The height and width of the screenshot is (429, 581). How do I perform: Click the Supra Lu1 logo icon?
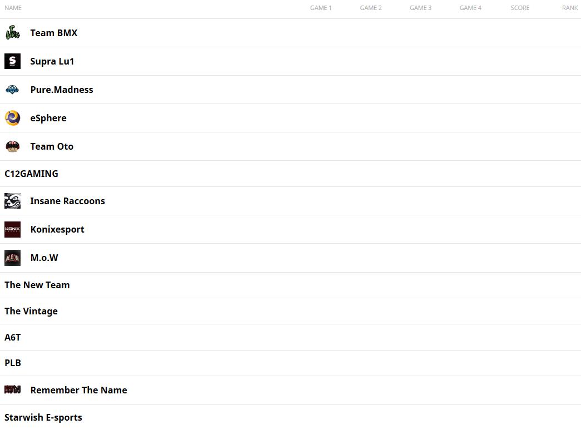[13, 61]
